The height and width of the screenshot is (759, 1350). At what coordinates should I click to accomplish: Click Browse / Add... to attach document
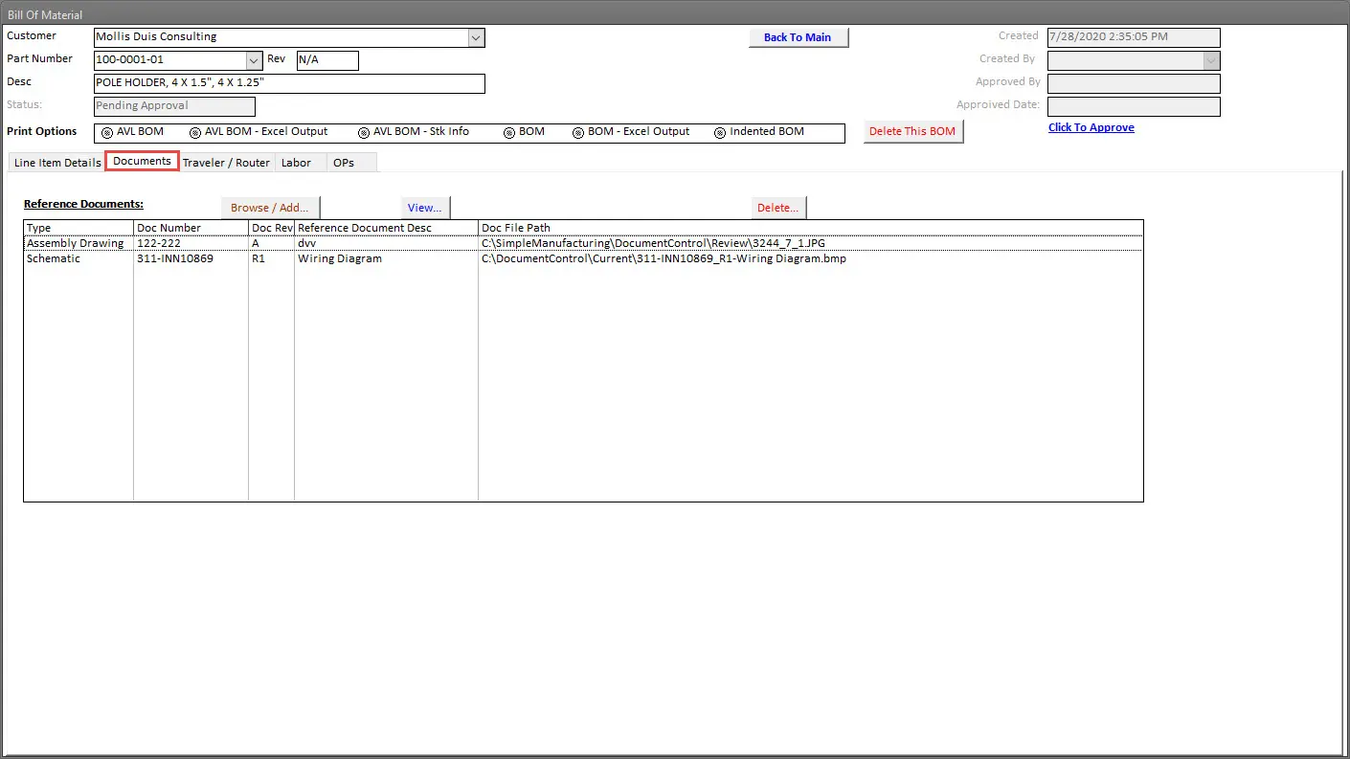click(x=270, y=208)
